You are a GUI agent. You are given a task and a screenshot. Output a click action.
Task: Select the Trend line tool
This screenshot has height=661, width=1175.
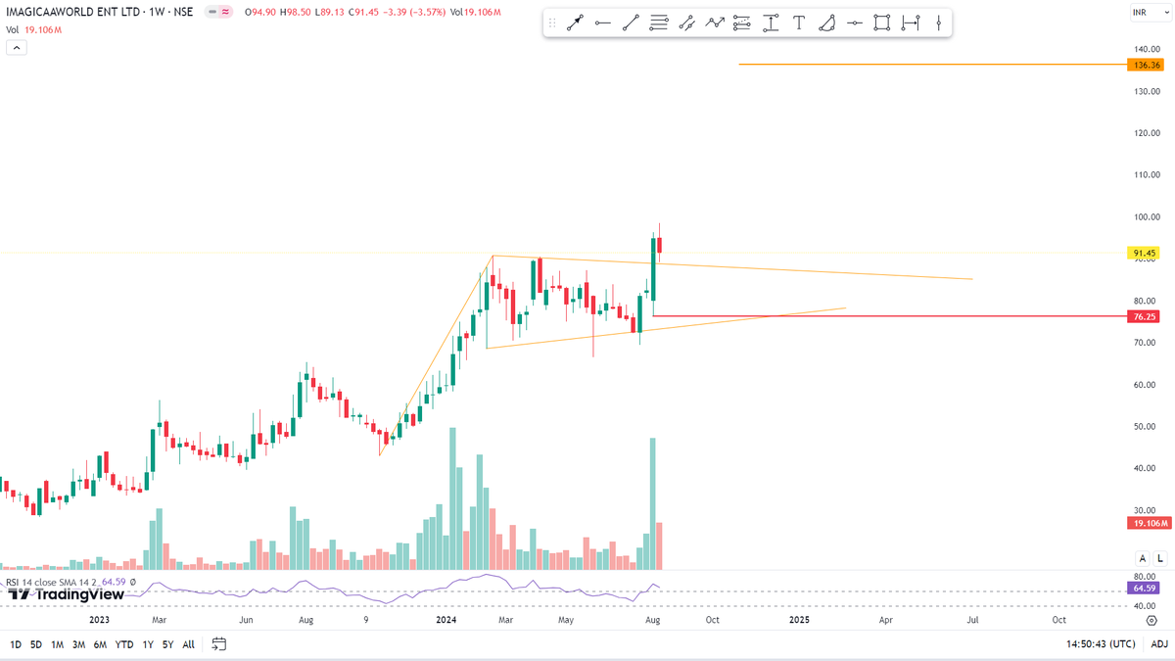click(x=632, y=23)
